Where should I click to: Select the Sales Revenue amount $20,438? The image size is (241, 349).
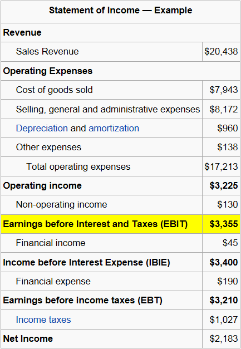(221, 52)
